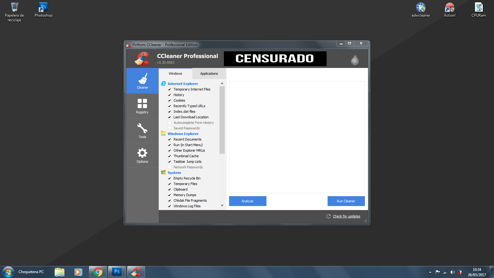Uncheck Temporary Internet Files
The height and width of the screenshot is (278, 494).
(x=170, y=89)
